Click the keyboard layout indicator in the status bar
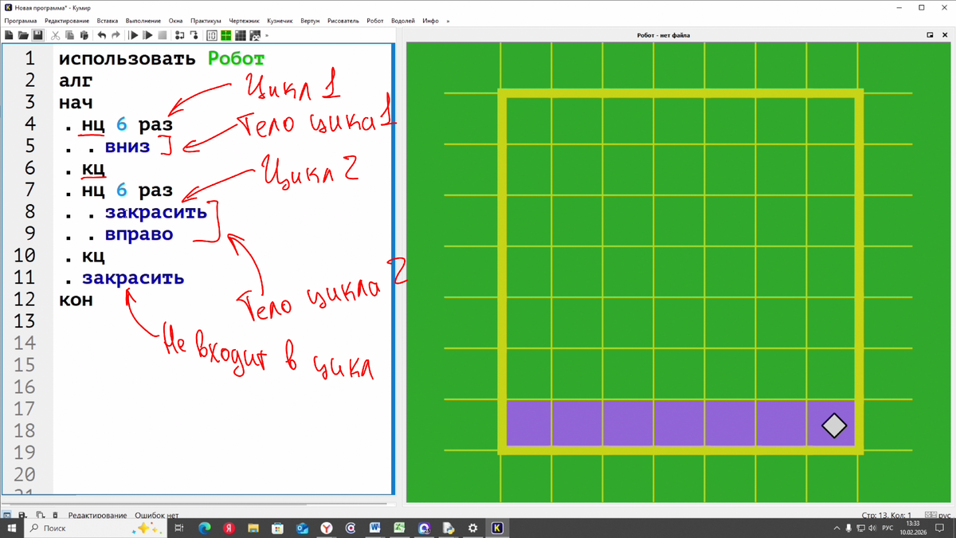Viewport: 956px width, 538px height. click(x=938, y=516)
